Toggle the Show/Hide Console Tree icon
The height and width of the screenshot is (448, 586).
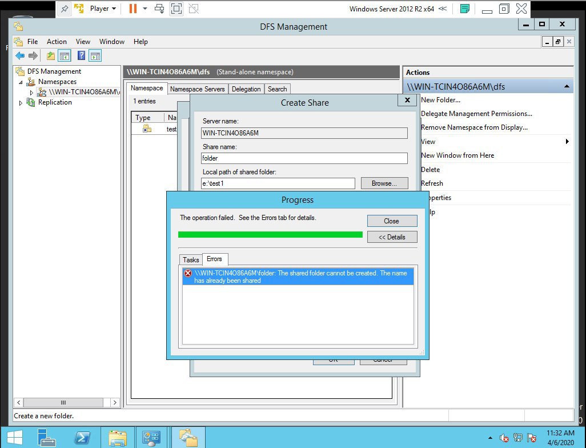65,56
